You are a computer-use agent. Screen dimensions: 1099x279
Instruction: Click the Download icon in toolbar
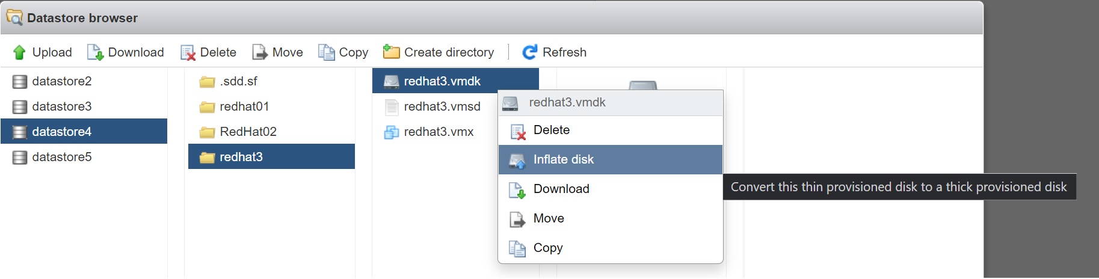[x=95, y=53]
